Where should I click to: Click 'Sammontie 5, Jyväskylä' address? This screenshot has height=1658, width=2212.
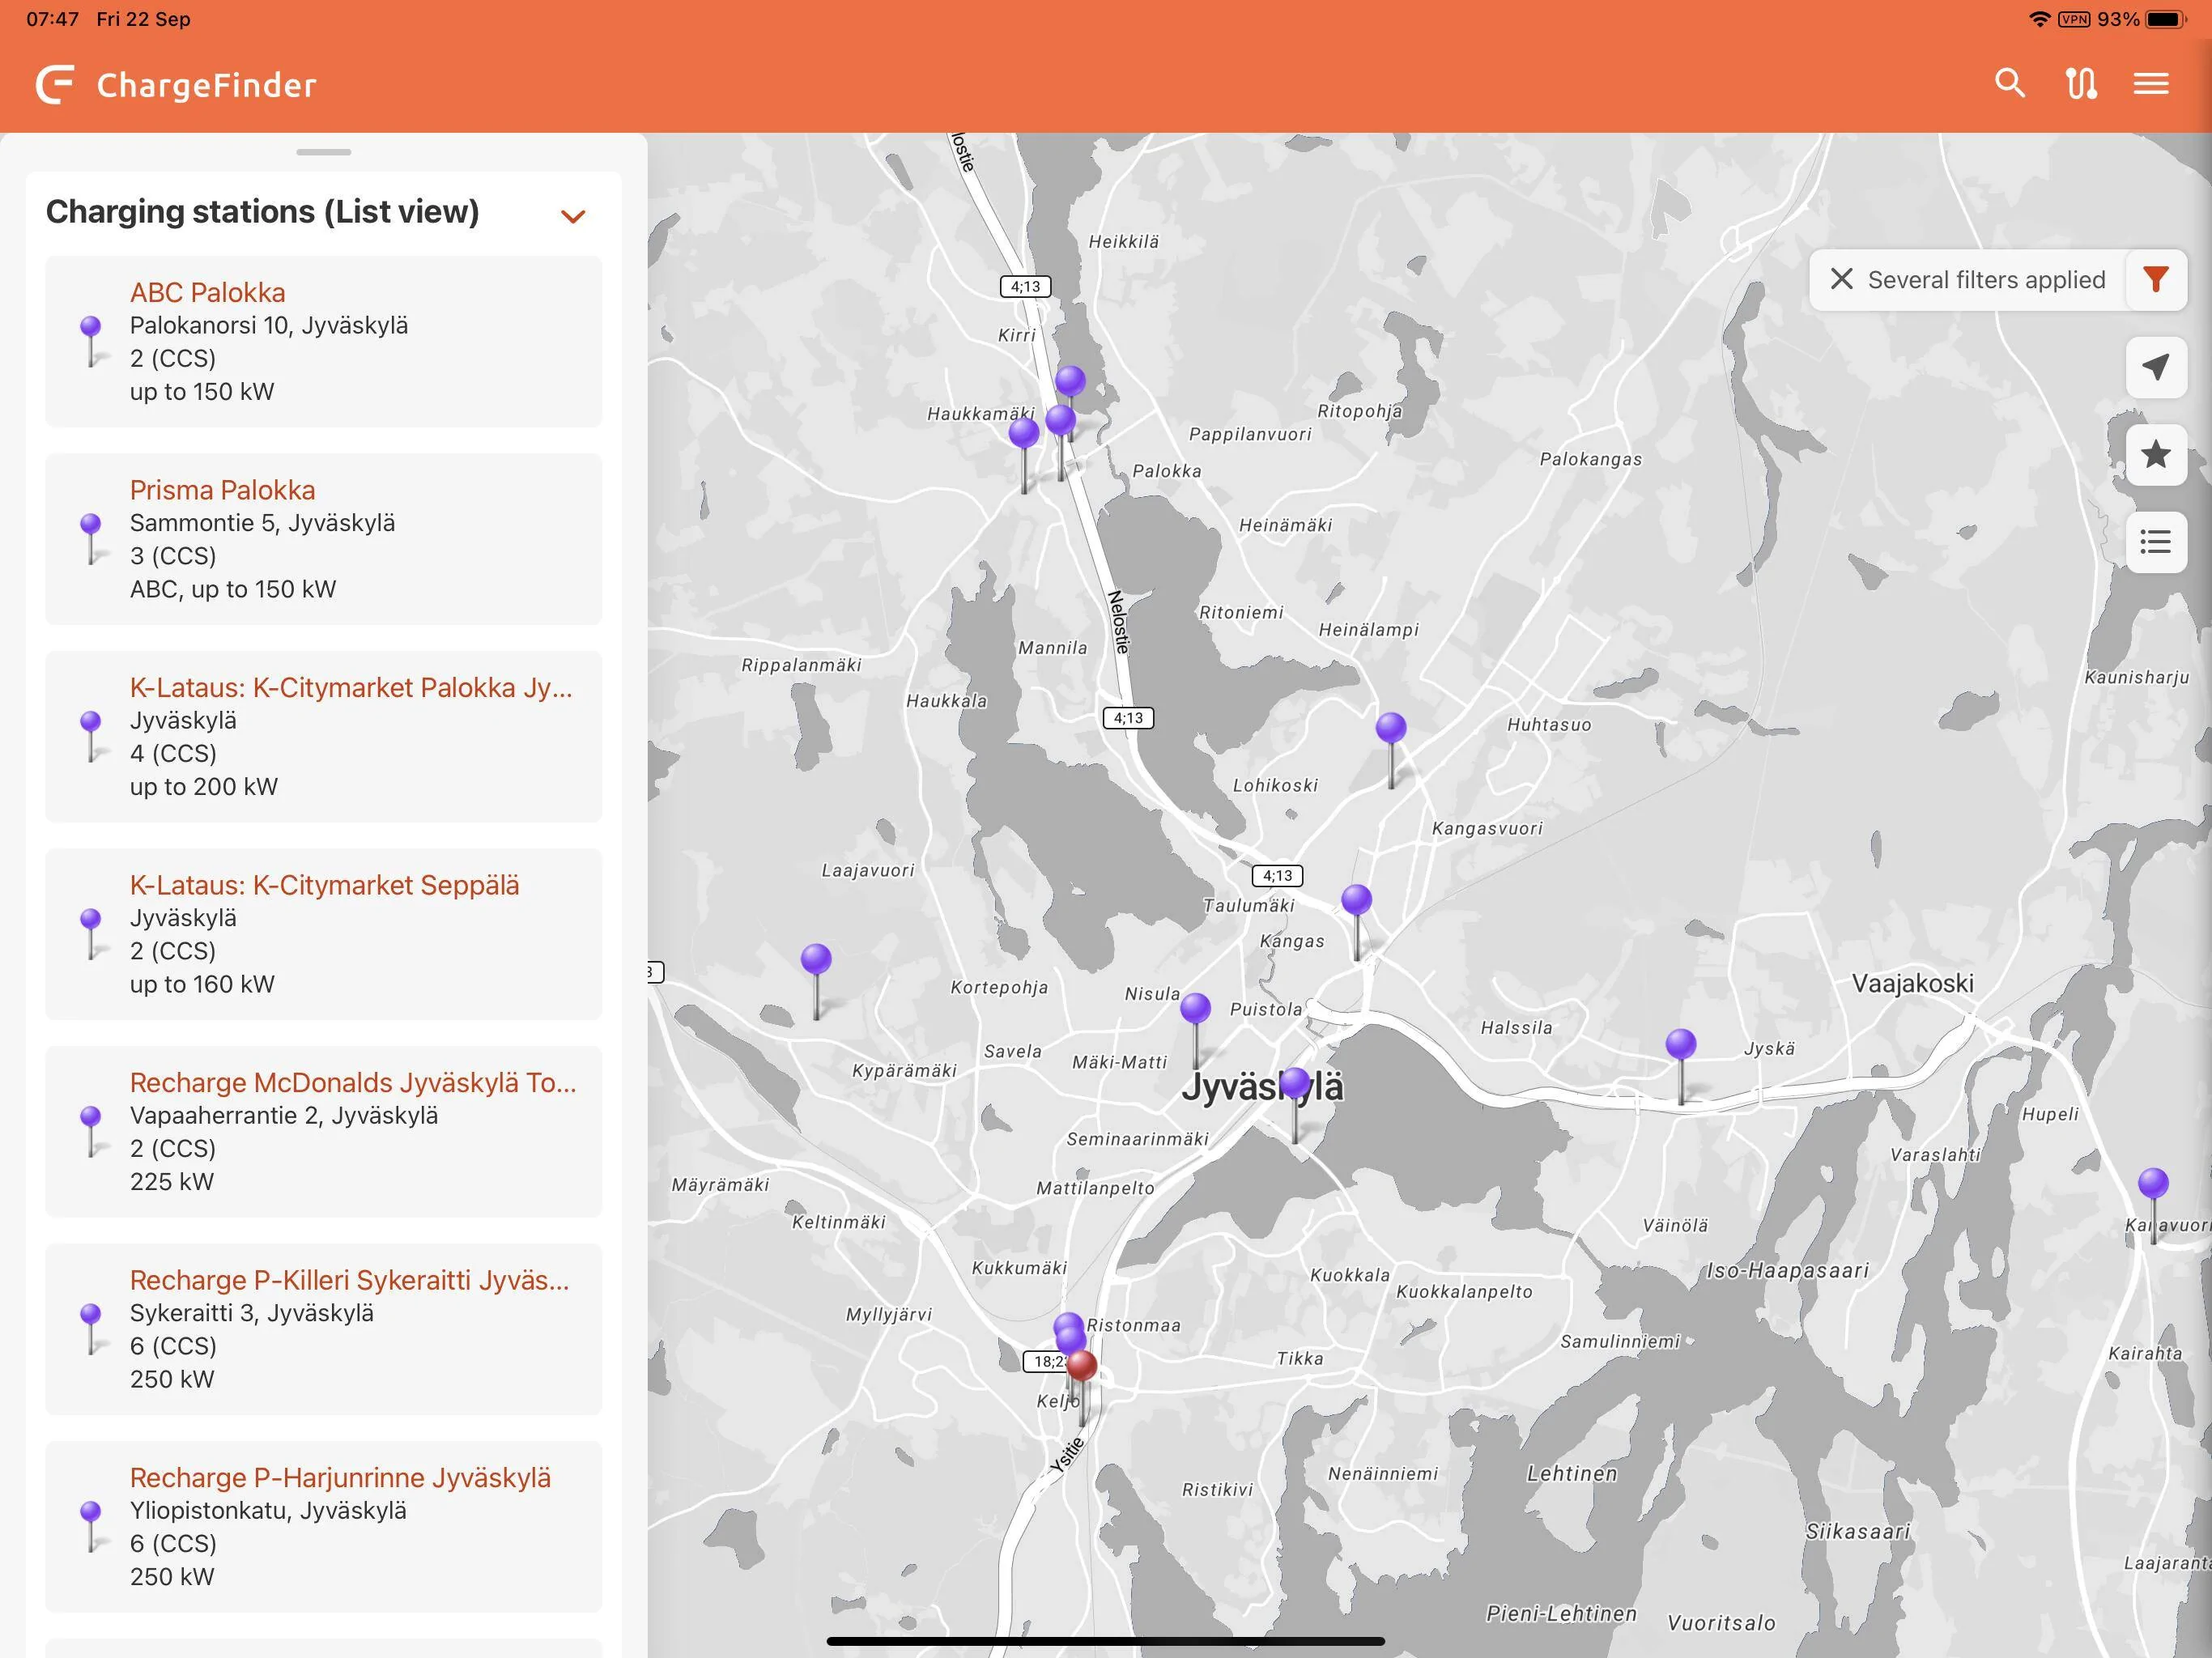262,523
